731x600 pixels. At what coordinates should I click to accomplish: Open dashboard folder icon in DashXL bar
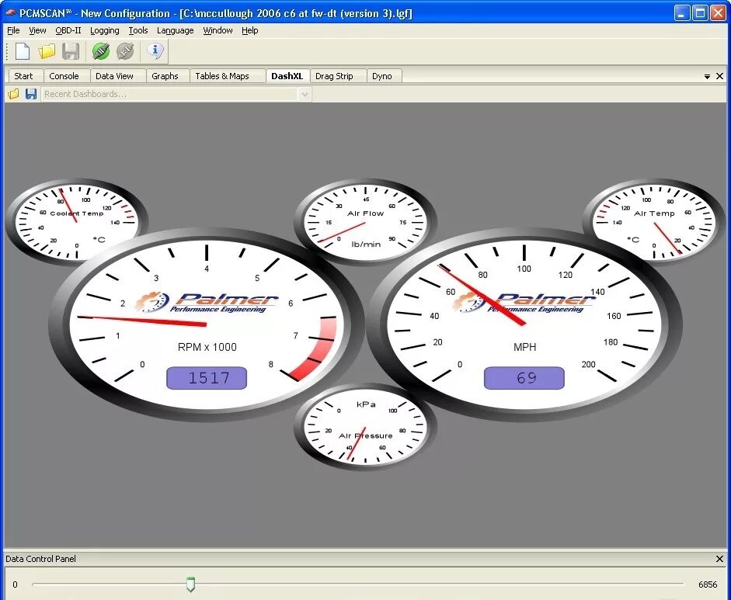coord(13,94)
